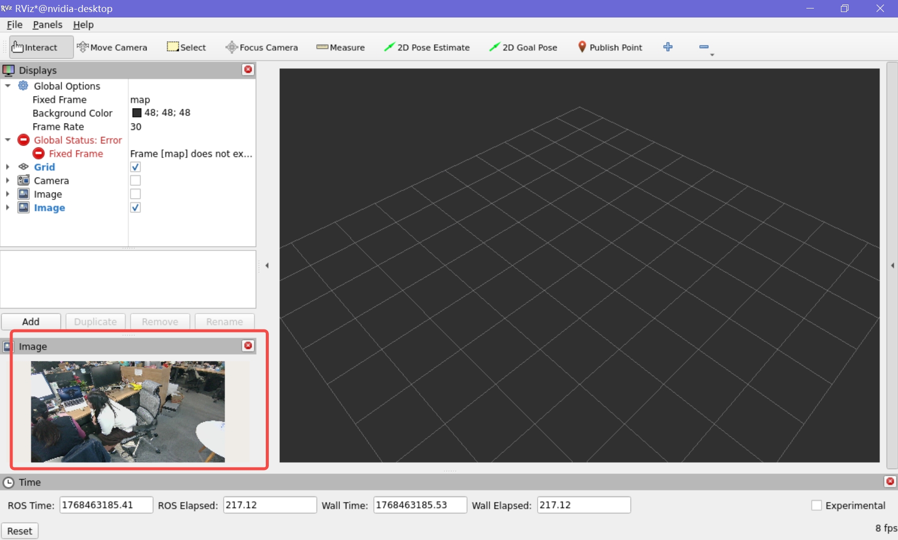Click the Add display button
The width and height of the screenshot is (898, 540).
(x=31, y=321)
